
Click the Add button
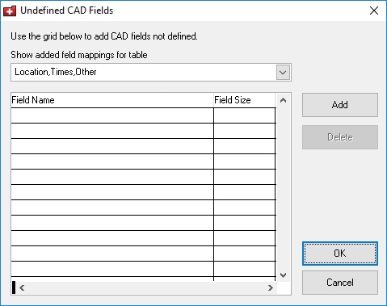coord(340,105)
